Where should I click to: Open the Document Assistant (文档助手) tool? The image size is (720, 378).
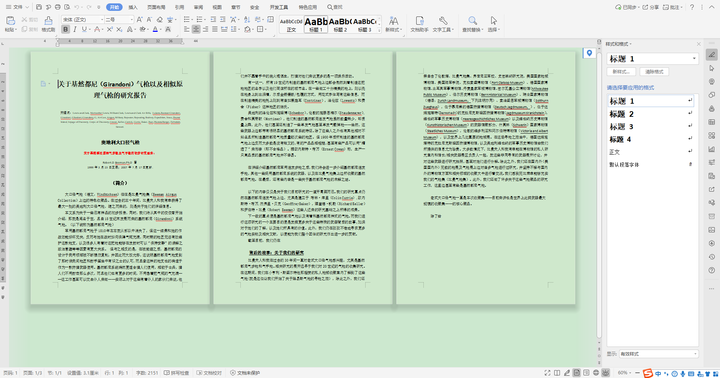coord(419,24)
